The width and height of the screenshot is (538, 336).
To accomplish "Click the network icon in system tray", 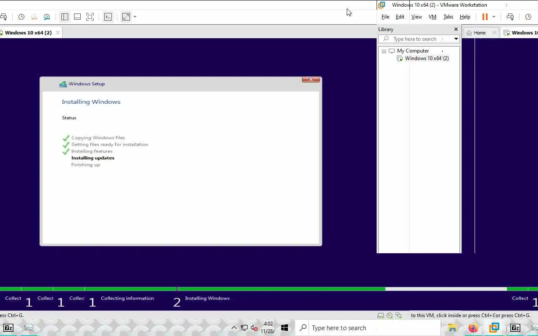I will pos(244,328).
